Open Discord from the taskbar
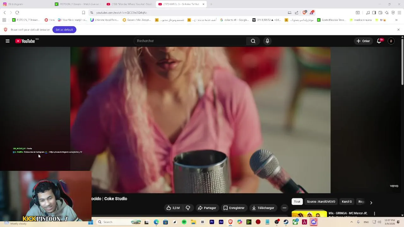Viewport: 404px width, 227px height. point(314,222)
